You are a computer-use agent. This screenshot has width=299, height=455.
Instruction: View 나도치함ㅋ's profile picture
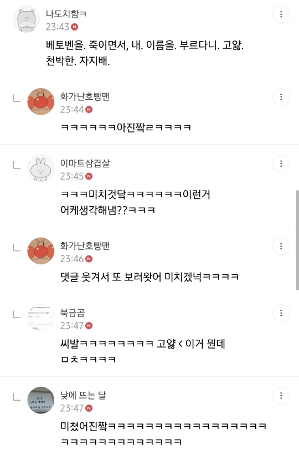pyautogui.click(x=27, y=19)
